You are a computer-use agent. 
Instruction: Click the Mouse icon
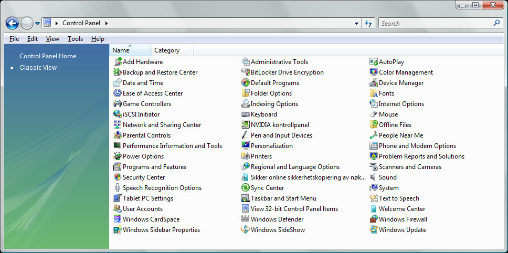[374, 114]
